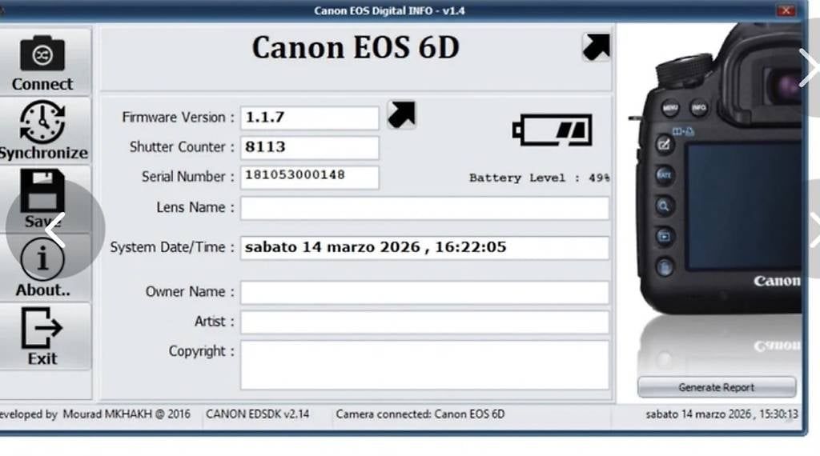Viewport: 820px width, 456px height.
Task: Click 'Mourad MKHAKH @ 2016' status text
Action: [x=127, y=414]
